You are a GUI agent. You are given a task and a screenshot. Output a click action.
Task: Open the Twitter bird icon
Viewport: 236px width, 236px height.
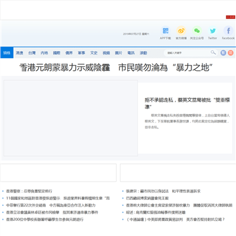(212, 31)
